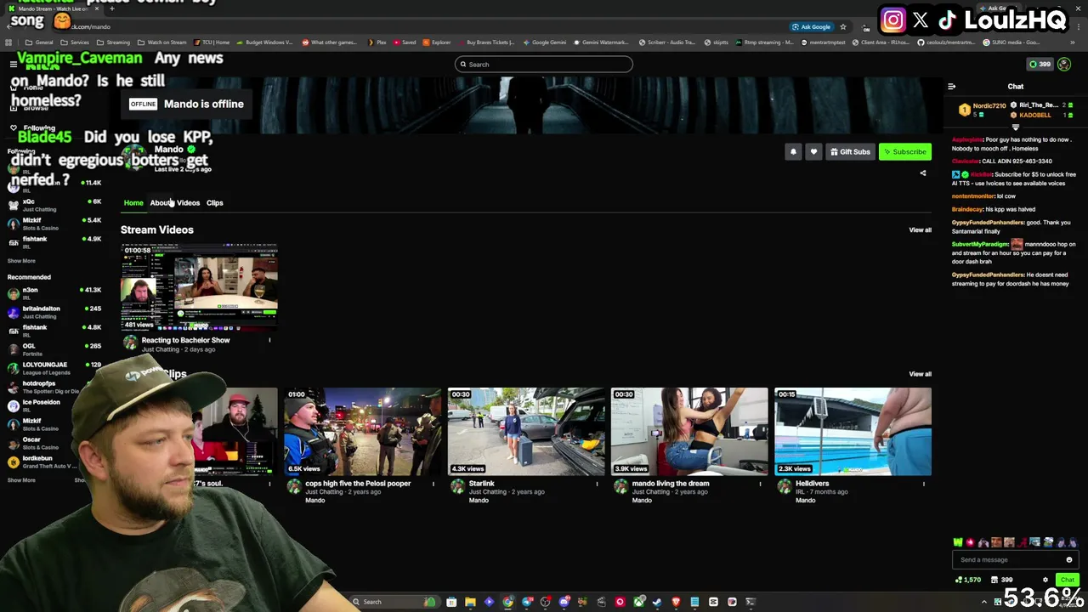
Task: Click Nordic7210 top gifter name
Action: pos(989,106)
